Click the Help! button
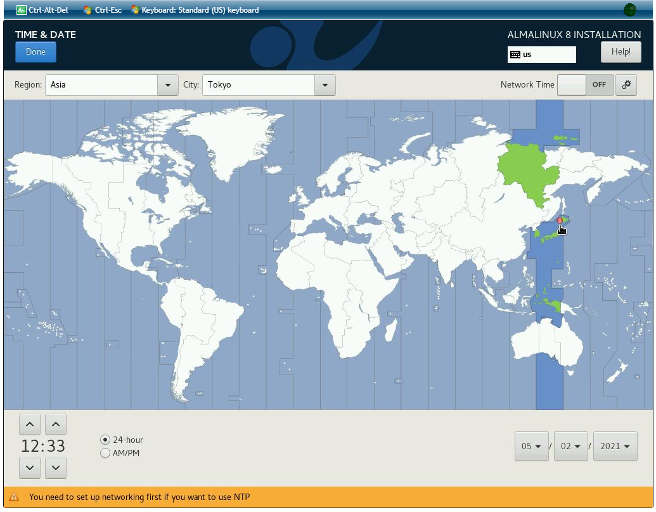 pyautogui.click(x=621, y=52)
